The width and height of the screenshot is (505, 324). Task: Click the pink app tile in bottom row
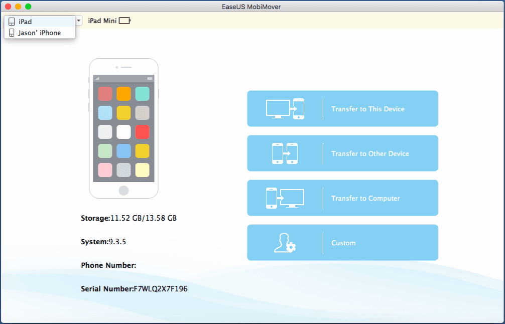[105, 170]
